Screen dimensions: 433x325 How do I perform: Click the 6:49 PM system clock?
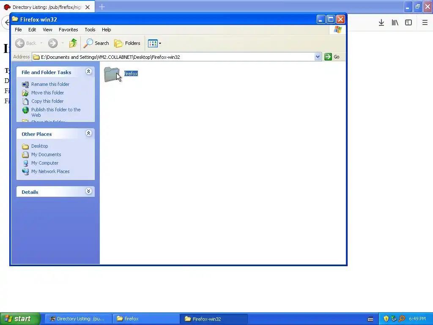[x=417, y=319]
